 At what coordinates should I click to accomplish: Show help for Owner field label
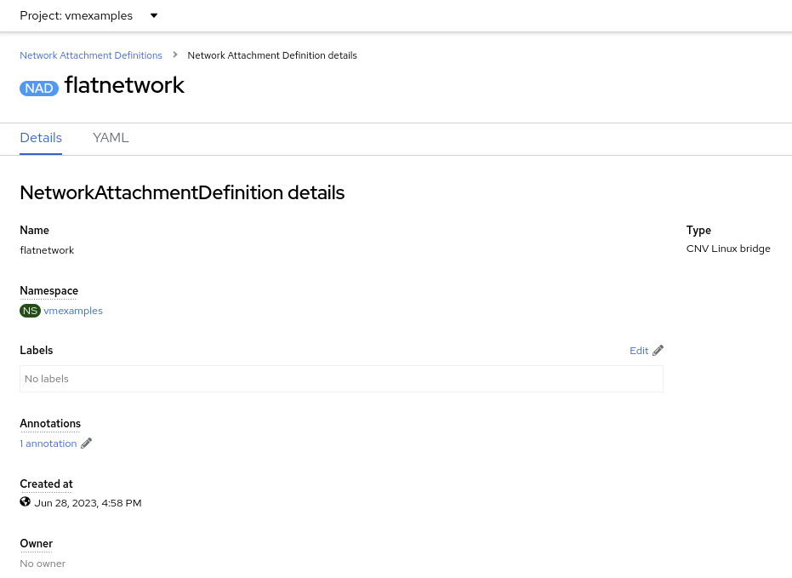[36, 544]
